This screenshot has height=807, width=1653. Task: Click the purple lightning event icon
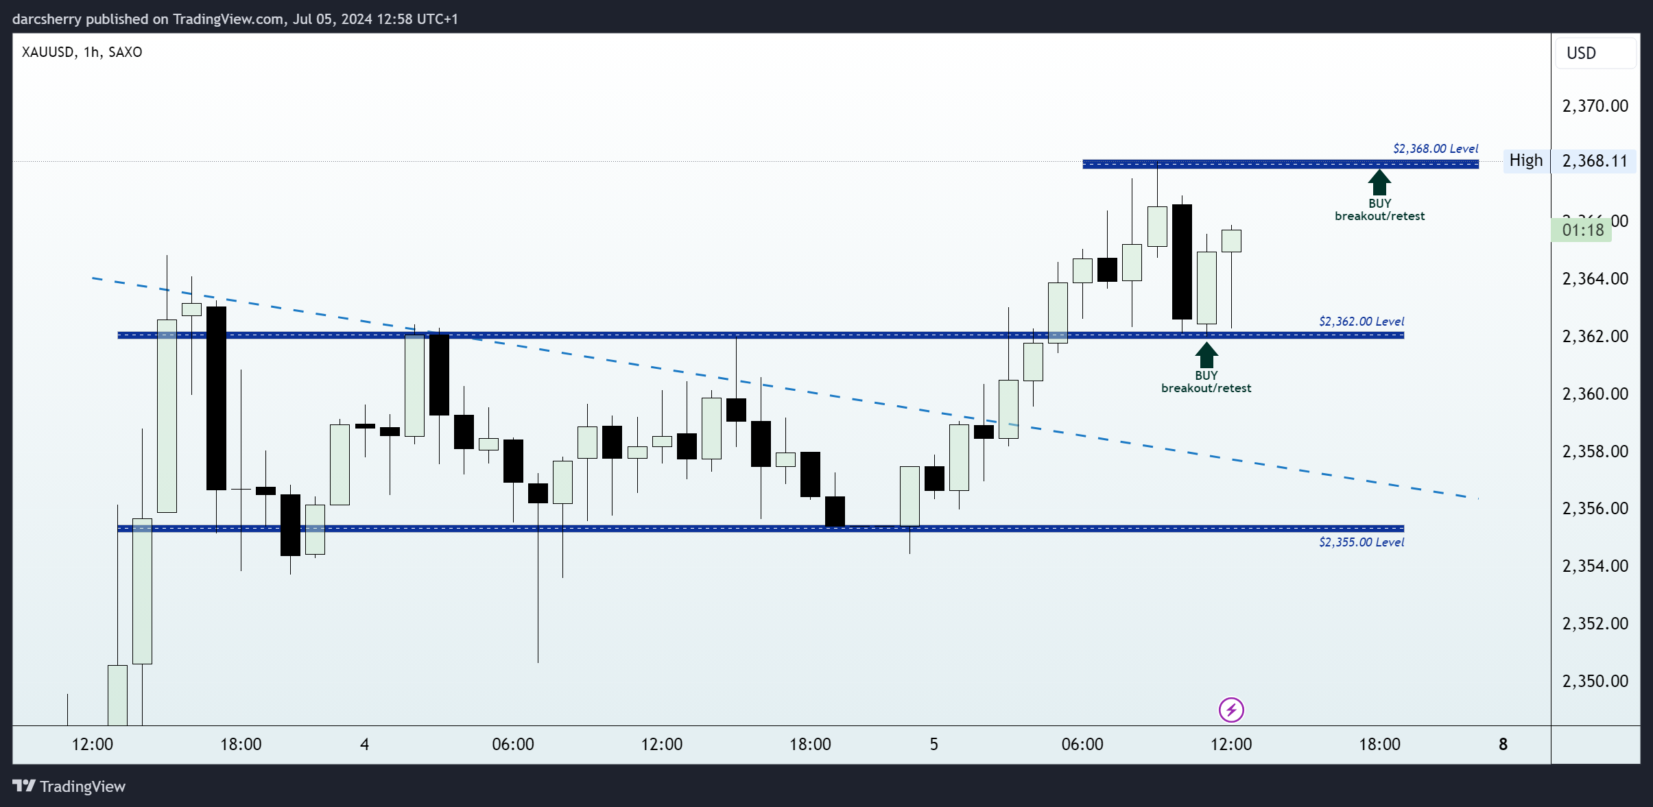[x=1231, y=710]
